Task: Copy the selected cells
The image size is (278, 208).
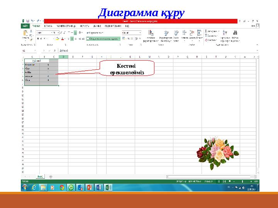Action: [31, 35]
